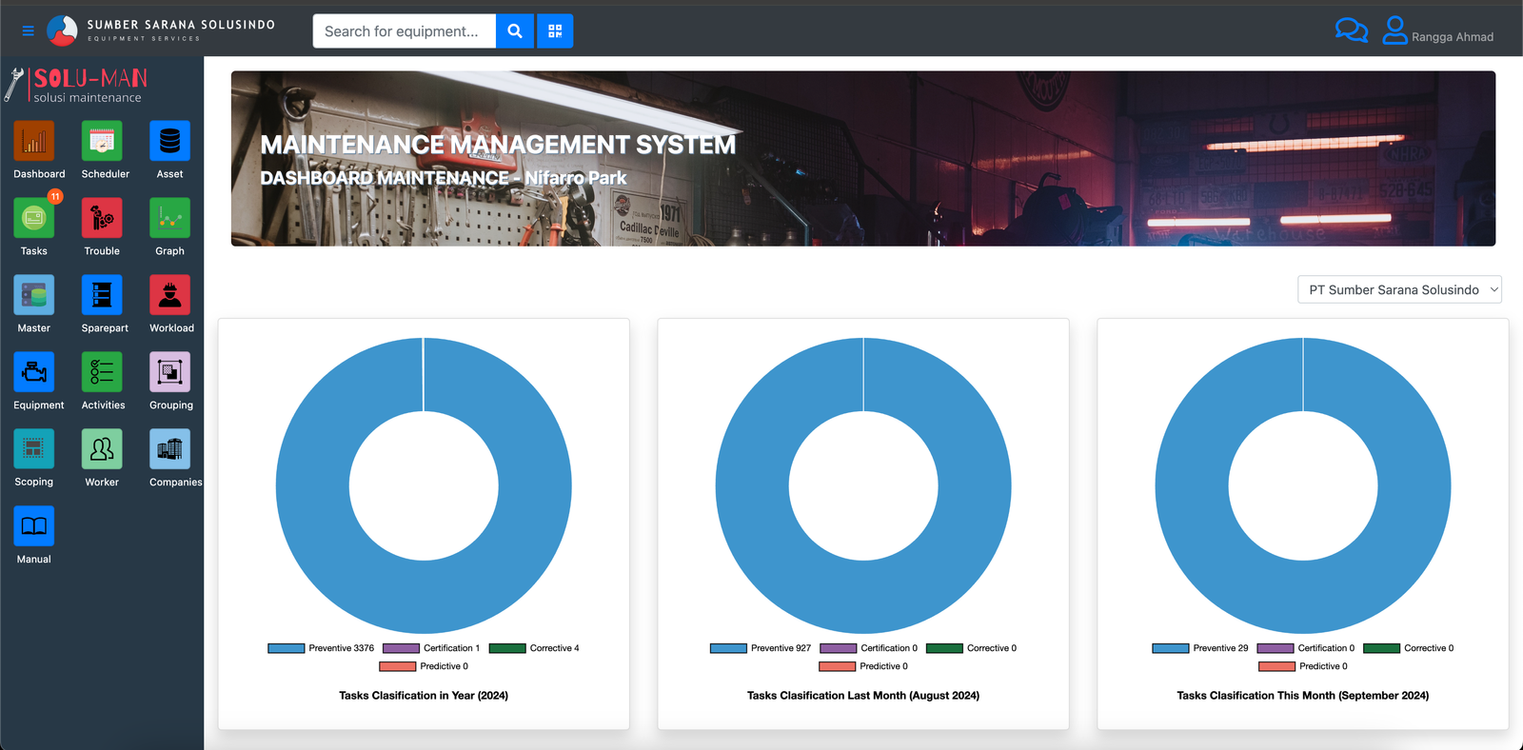
Task: Toggle Corrective 0 legend in September chart
Action: click(1409, 648)
